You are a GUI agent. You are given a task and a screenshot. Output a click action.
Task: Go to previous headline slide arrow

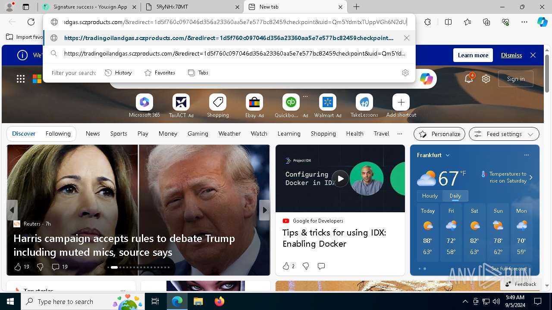point(12,210)
